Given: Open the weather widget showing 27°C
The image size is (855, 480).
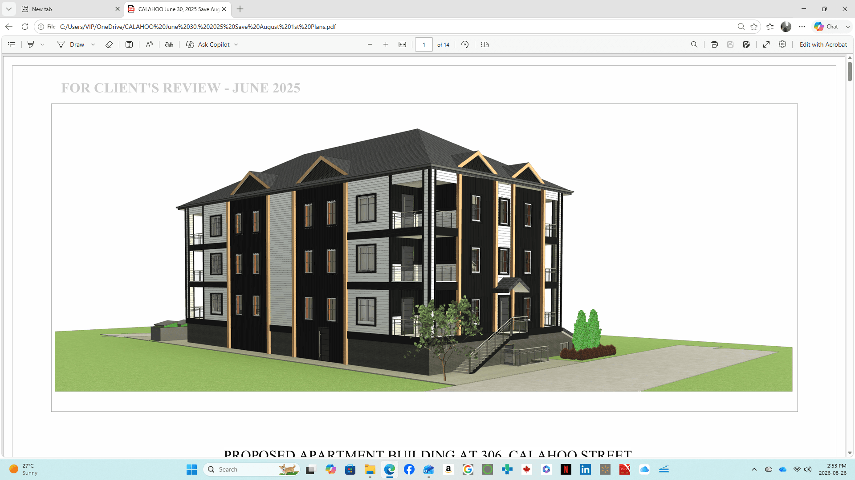Looking at the screenshot, I should click(x=24, y=469).
